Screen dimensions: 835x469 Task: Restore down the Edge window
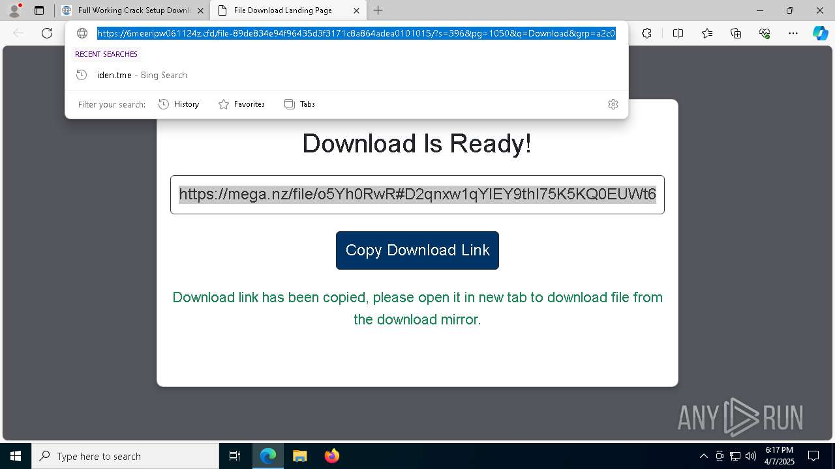point(790,10)
